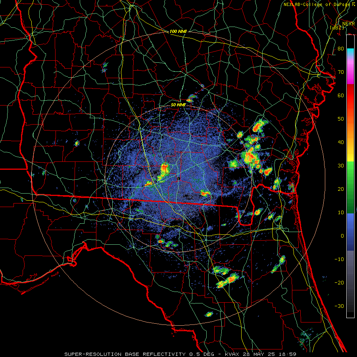
Task: Click the "[dBZ]" unit label
Action: click(337, 27)
